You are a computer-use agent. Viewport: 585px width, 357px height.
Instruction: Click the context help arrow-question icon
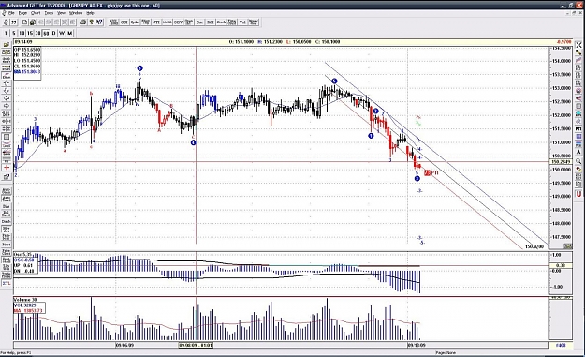tap(99, 22)
